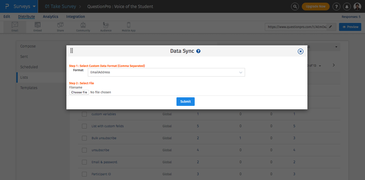Click the Choose file button
This screenshot has width=365, height=180.
point(79,92)
